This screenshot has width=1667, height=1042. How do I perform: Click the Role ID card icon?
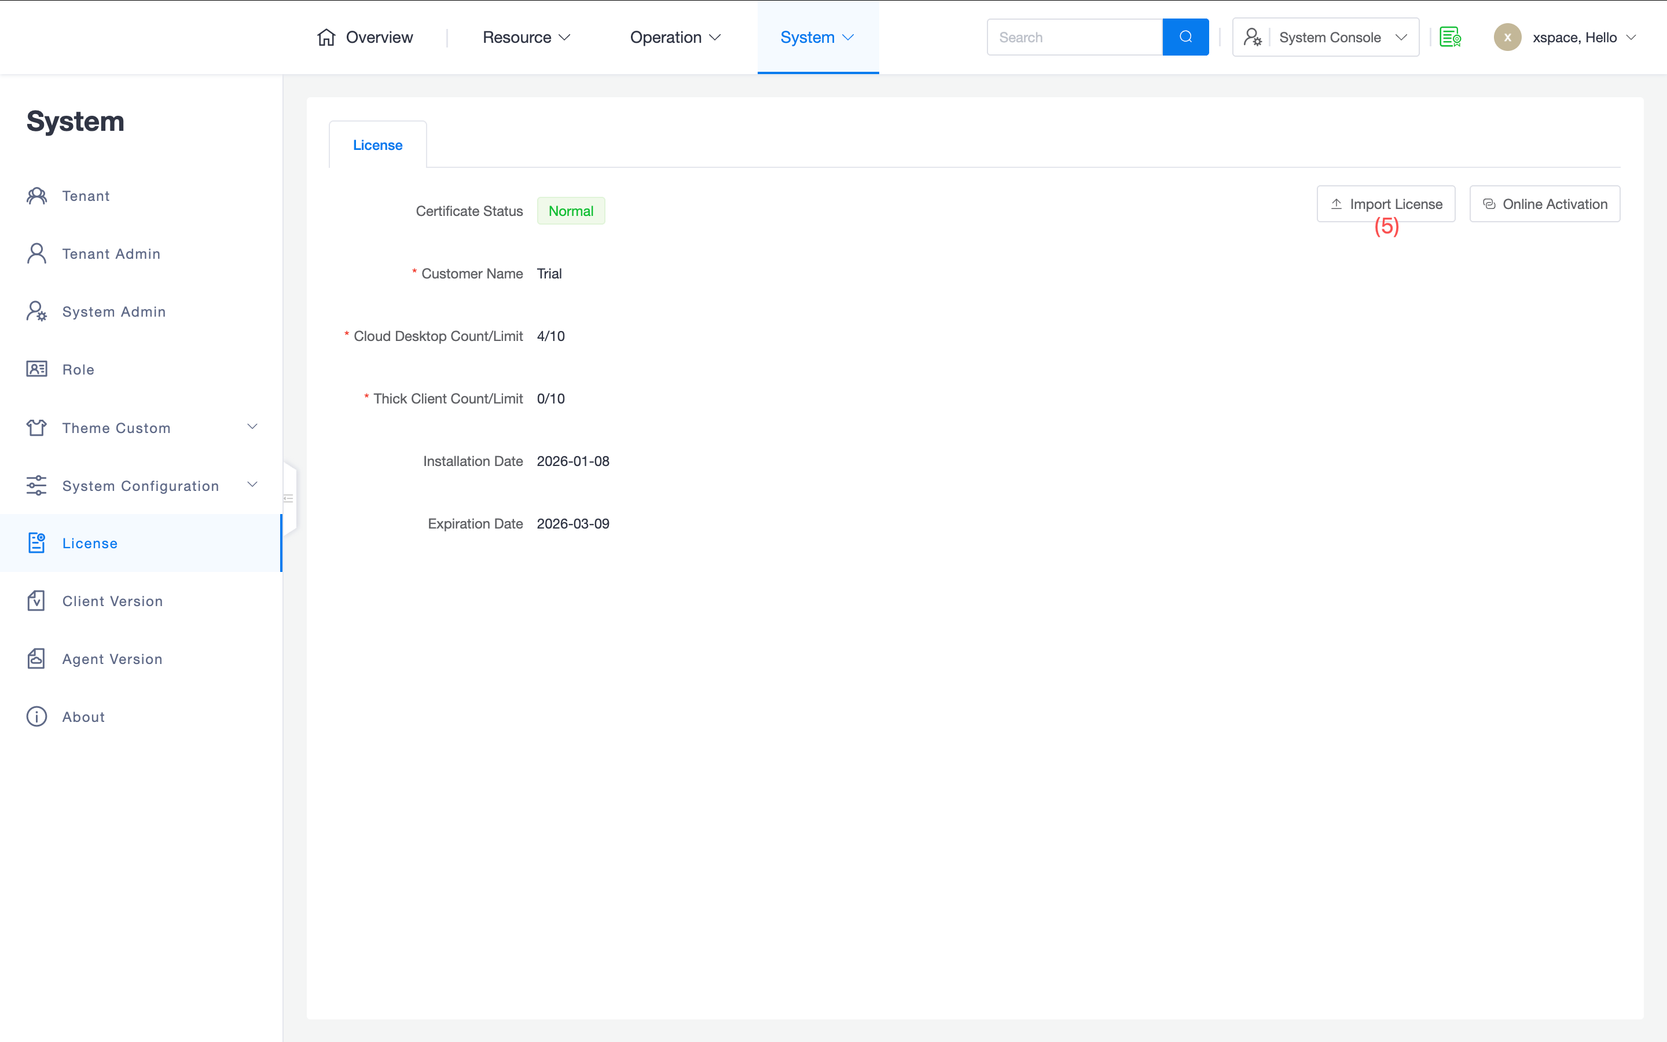(36, 369)
